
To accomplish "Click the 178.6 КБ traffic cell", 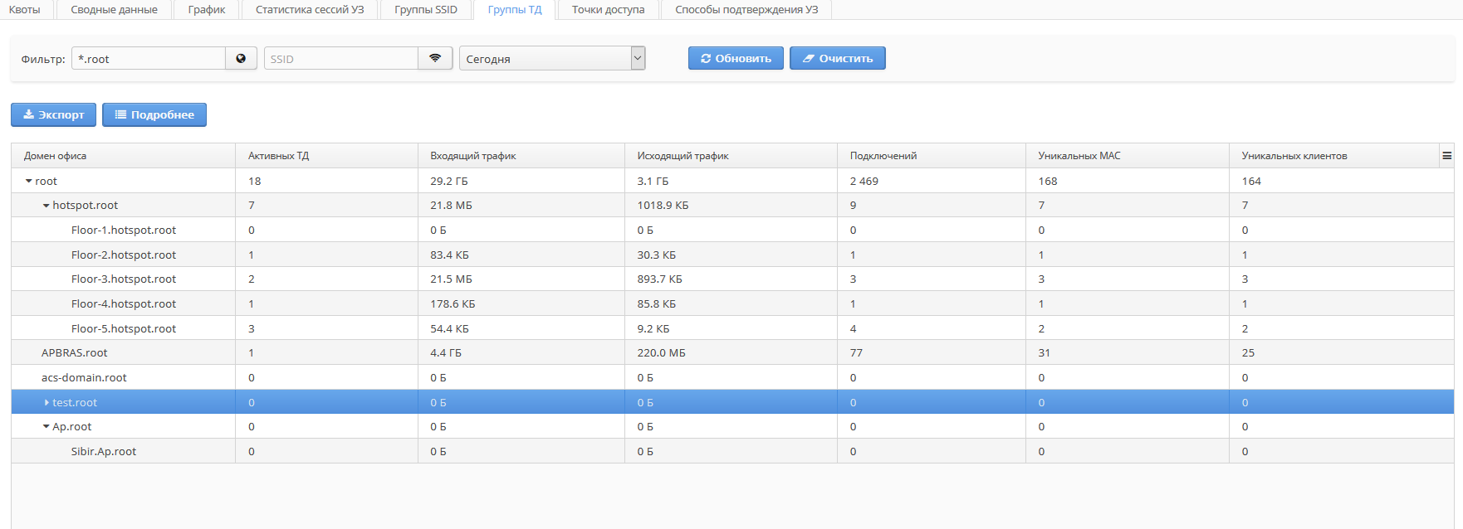I will point(453,303).
